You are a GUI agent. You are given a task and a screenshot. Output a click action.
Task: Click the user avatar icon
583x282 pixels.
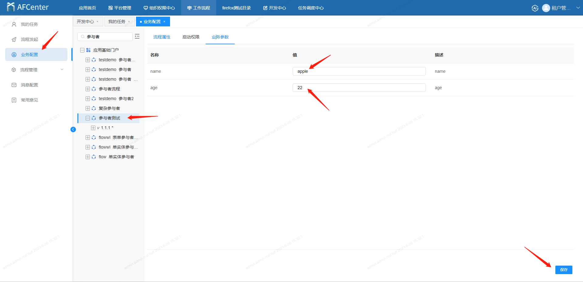[x=546, y=8]
